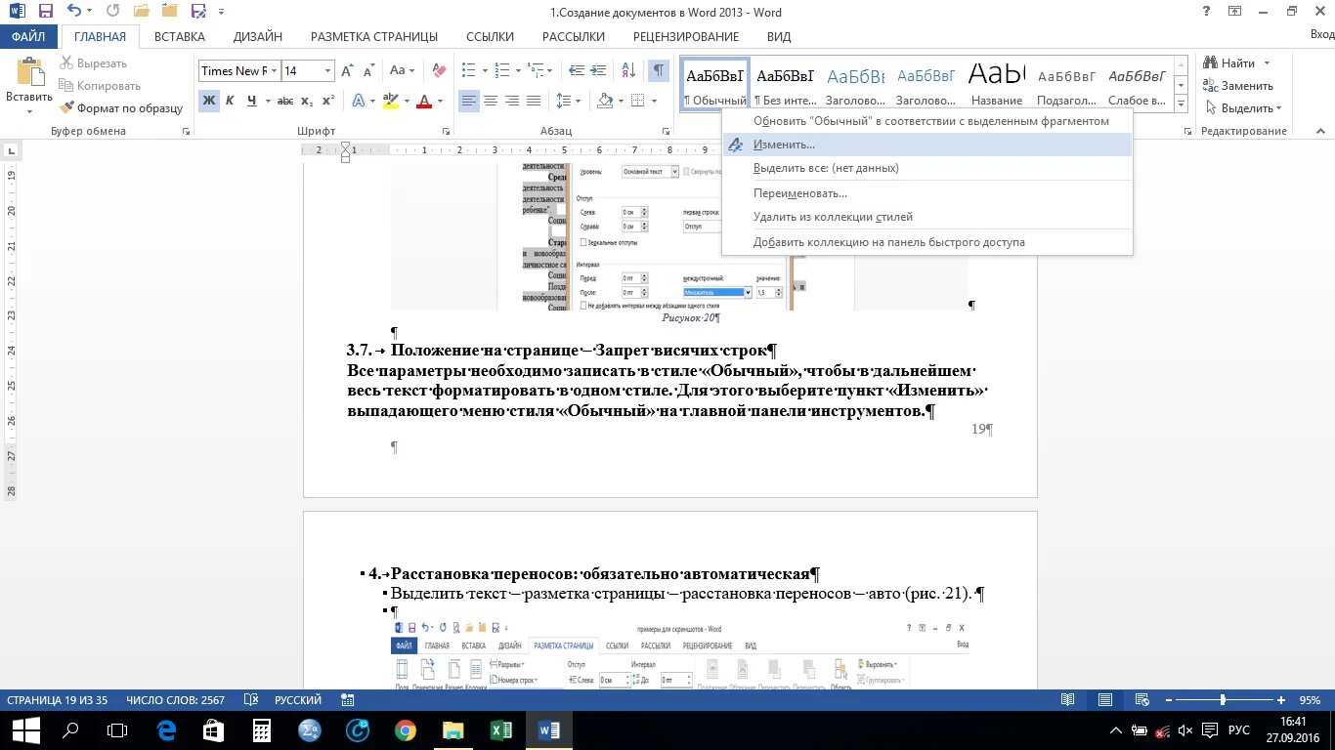Viewport: 1335px width, 750px height.
Task: Clear all formatting with eraser icon
Action: [439, 71]
